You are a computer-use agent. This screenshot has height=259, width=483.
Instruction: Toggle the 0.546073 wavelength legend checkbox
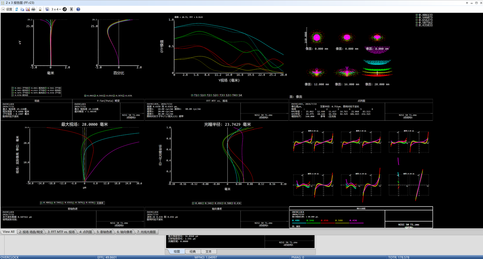click(417, 17)
